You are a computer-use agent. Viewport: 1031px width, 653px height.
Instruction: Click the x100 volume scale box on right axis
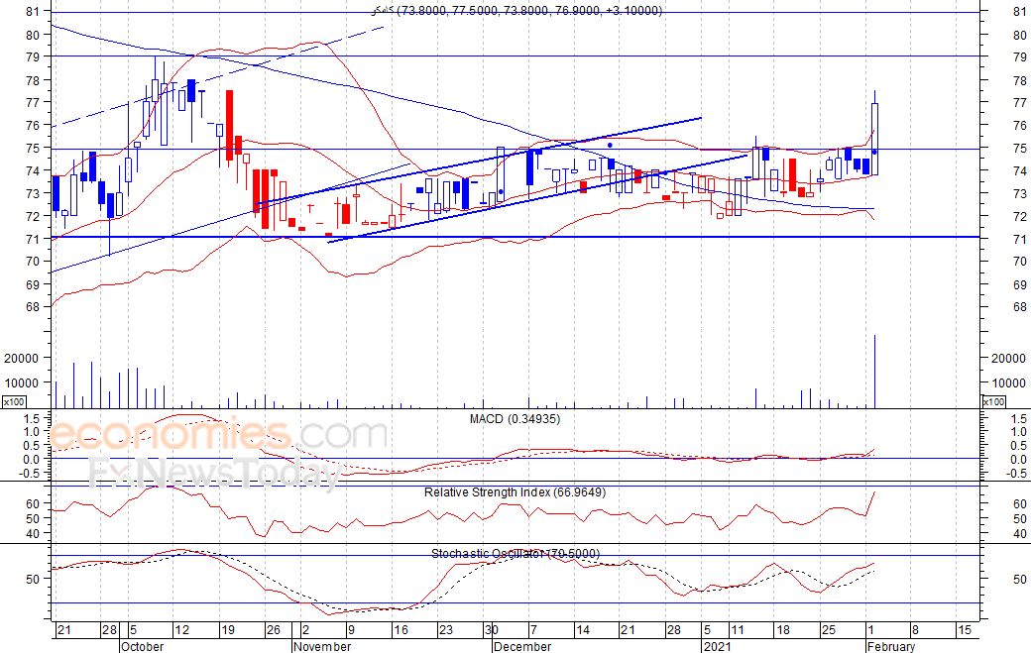pyautogui.click(x=993, y=402)
